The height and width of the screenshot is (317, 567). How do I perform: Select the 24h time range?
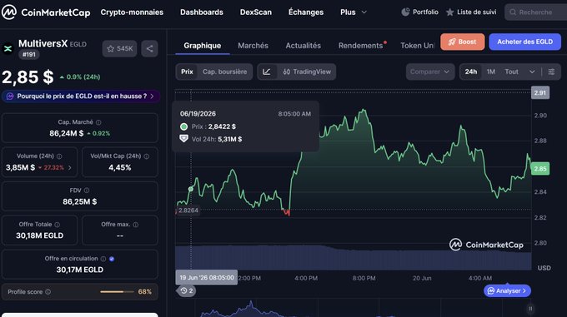point(471,72)
